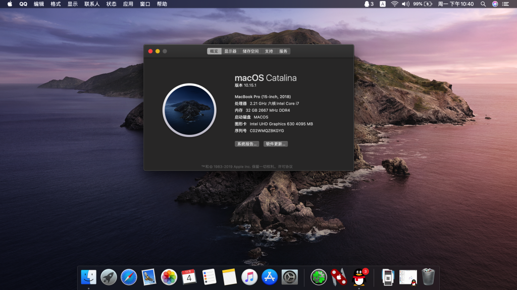Image resolution: width=517 pixels, height=290 pixels.
Task: Open the Trash in the dock
Action: click(428, 277)
